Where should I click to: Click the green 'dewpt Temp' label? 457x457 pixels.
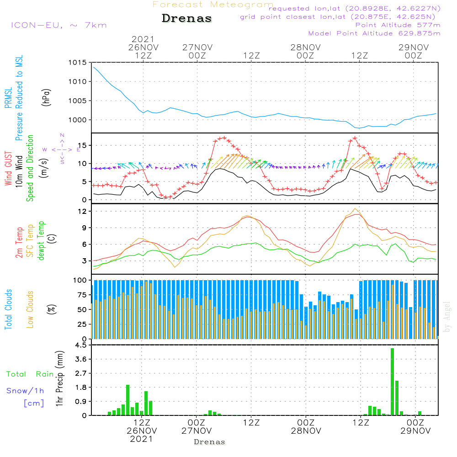41,240
